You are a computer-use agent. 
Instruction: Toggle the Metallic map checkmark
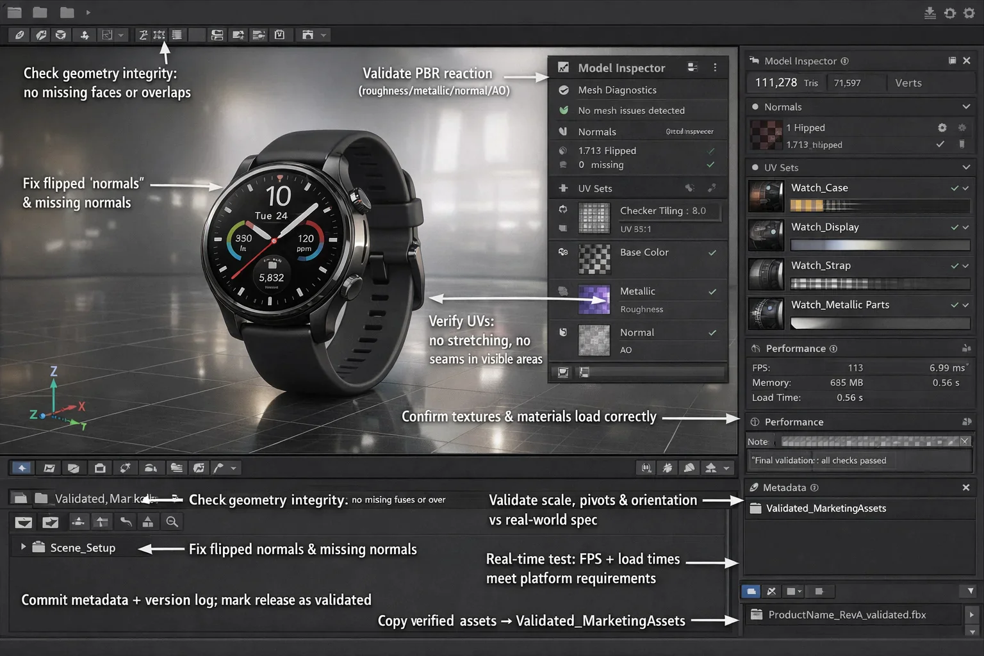712,292
